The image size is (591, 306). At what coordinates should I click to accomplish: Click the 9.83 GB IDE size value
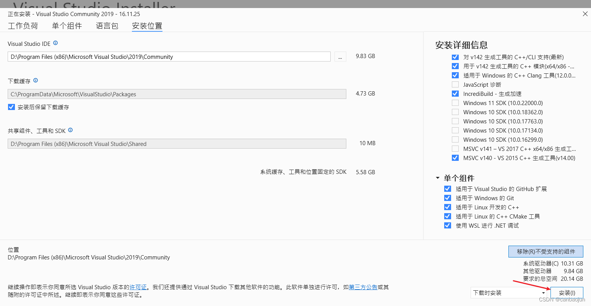365,56
